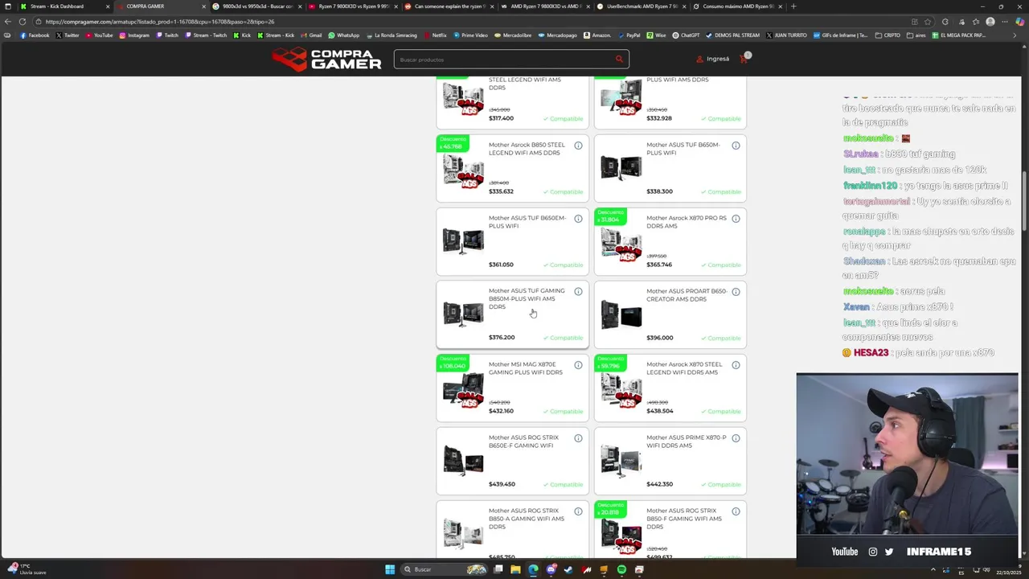Click the $442.350 price text

(x=659, y=484)
